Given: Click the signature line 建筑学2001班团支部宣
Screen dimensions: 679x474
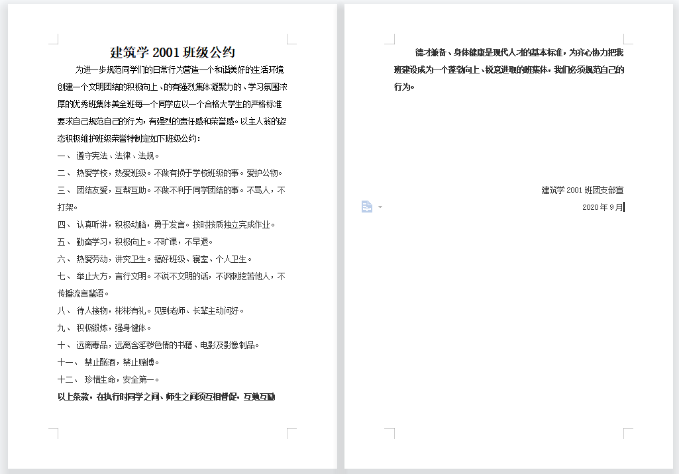Looking at the screenshot, I should click(582, 190).
